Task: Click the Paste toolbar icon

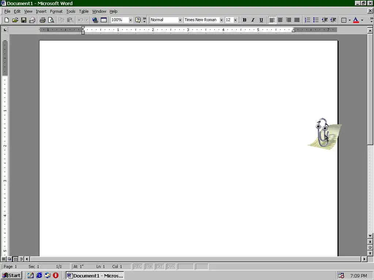Action: 70,20
